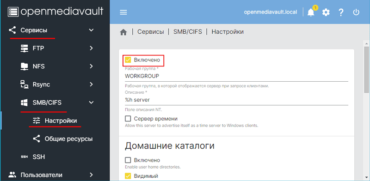Screen dimensions: 370x181
Task: Click the scrollbar down arrow
Action: point(366,177)
